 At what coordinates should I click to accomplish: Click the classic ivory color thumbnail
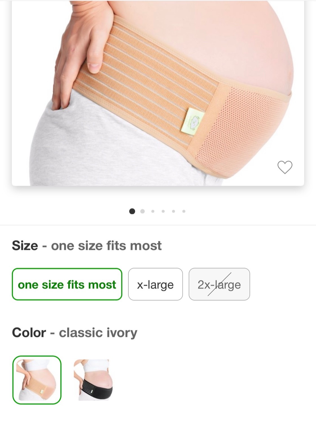click(x=37, y=378)
